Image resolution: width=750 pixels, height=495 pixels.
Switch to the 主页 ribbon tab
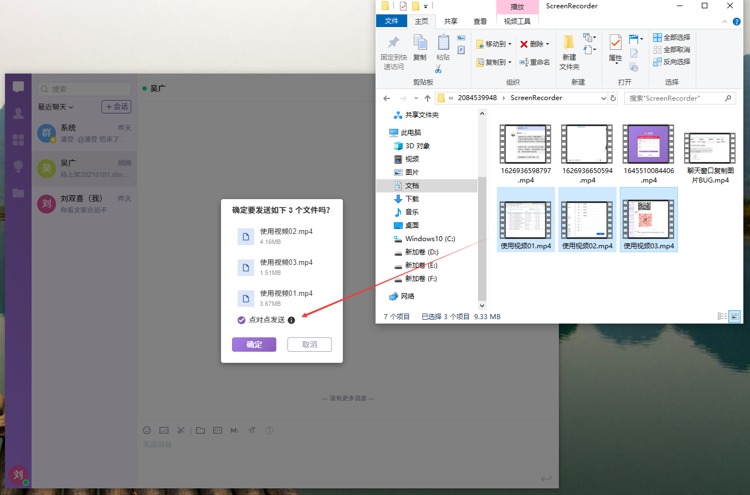pyautogui.click(x=422, y=21)
